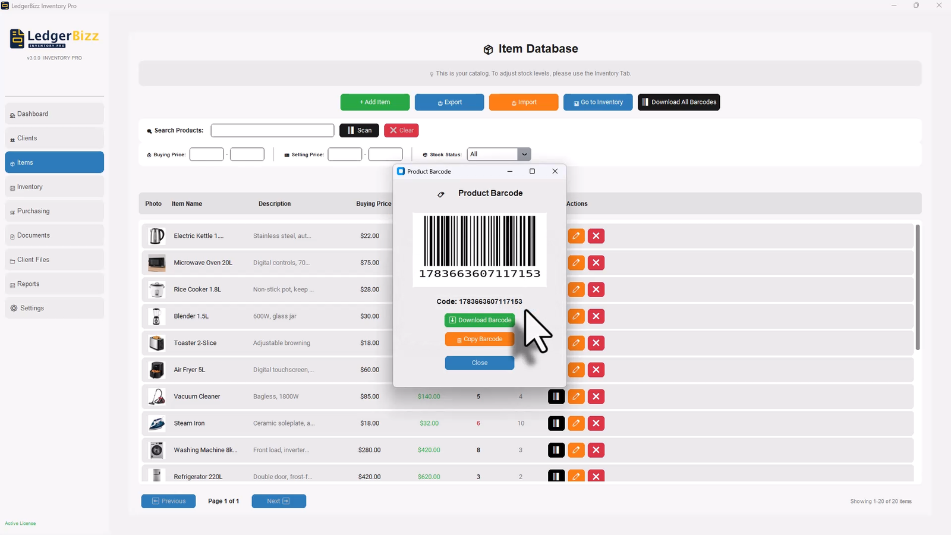Go to the Previous page
951x535 pixels.
(168, 501)
